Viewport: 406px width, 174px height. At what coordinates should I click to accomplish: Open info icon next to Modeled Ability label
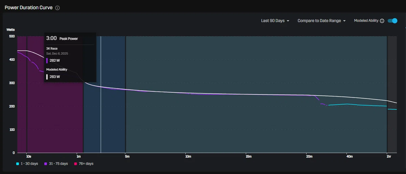coord(382,21)
